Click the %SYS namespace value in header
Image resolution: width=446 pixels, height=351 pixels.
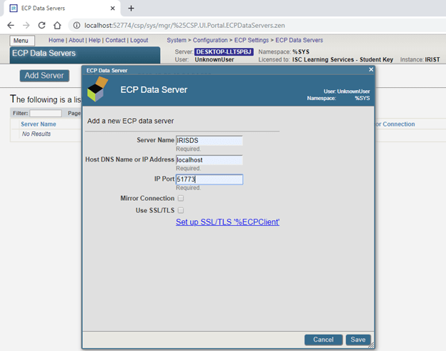coord(301,51)
